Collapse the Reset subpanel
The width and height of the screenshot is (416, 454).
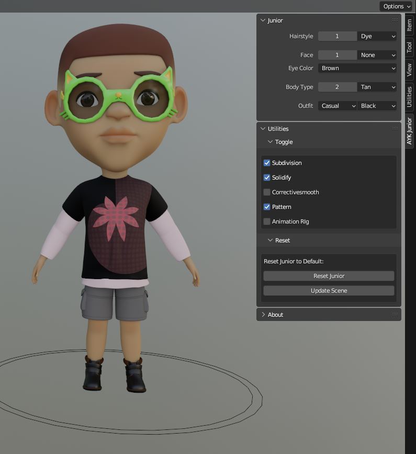point(270,240)
